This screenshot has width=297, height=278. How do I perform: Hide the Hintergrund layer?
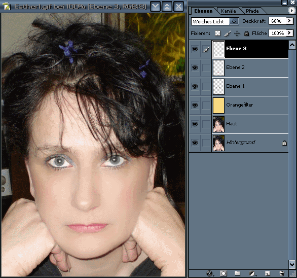tap(195, 143)
